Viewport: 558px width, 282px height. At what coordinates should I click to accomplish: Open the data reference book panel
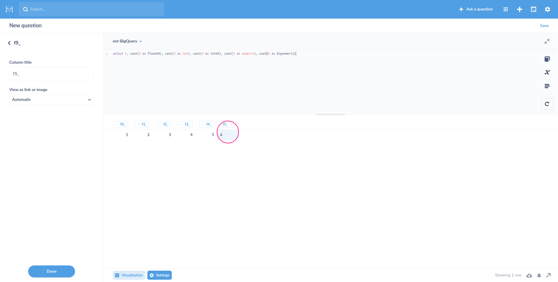(547, 59)
